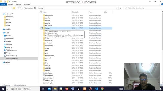Select the apache_stop command file icon
Image resolution: width=163 pixels, height=91 pixels.
pyautogui.click(x=44, y=75)
